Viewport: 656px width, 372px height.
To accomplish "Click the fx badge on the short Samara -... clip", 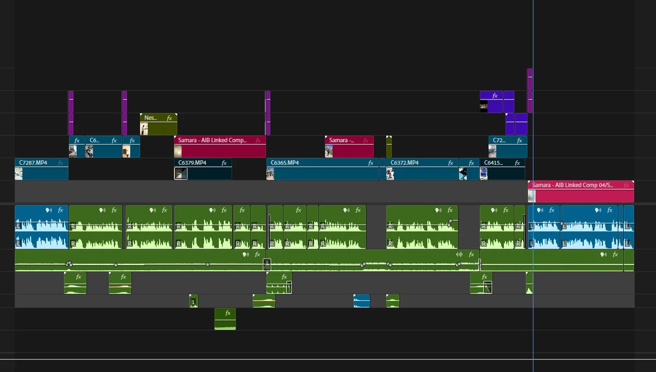I will point(365,141).
